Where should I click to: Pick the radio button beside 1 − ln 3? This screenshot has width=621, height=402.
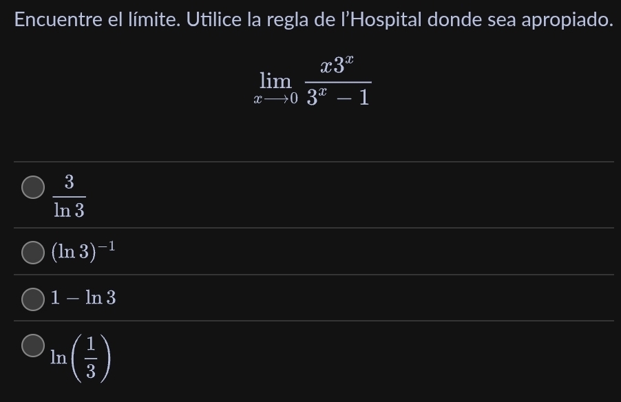coord(32,298)
